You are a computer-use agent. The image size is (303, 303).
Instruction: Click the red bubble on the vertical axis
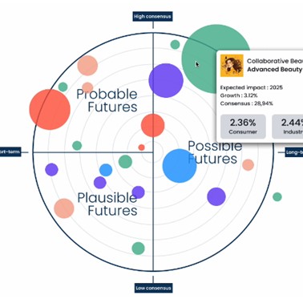(153, 125)
